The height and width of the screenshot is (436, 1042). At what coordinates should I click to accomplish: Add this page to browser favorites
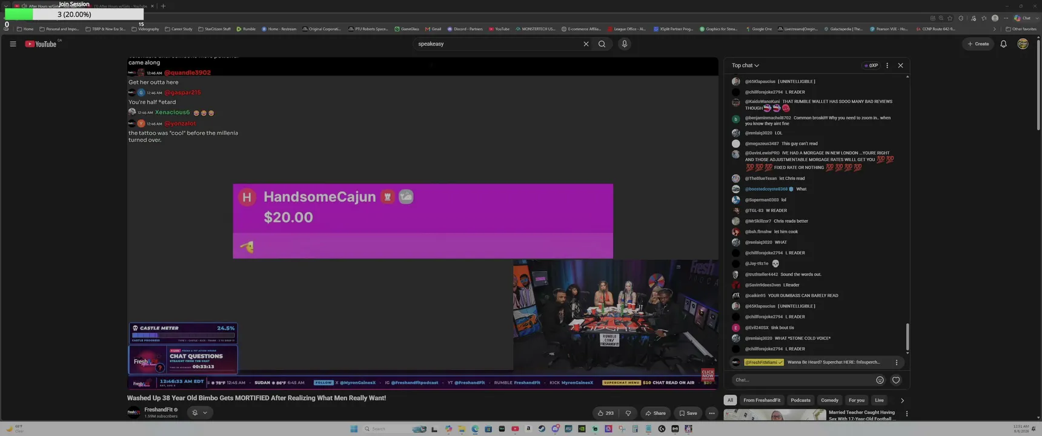(x=950, y=18)
